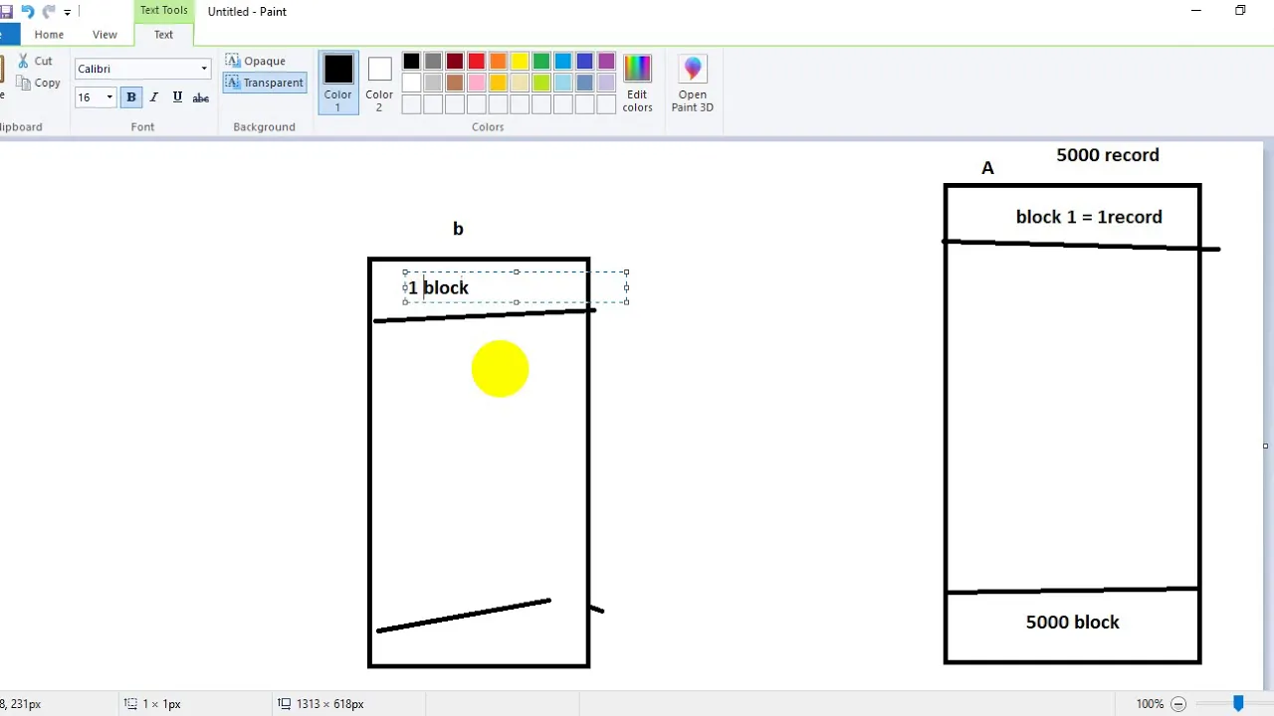Open Customize Quick Access Toolbar arrow
This screenshot has width=1274, height=716.
tap(68, 13)
